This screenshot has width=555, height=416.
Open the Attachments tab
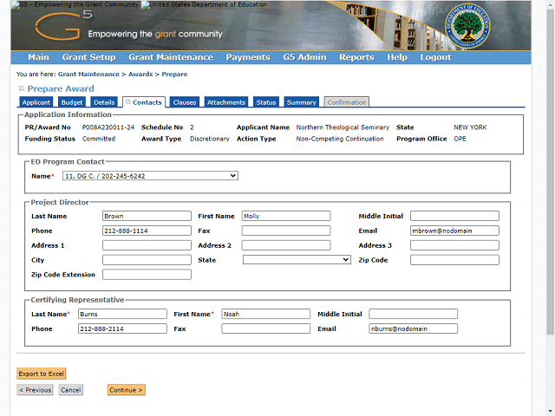click(225, 102)
